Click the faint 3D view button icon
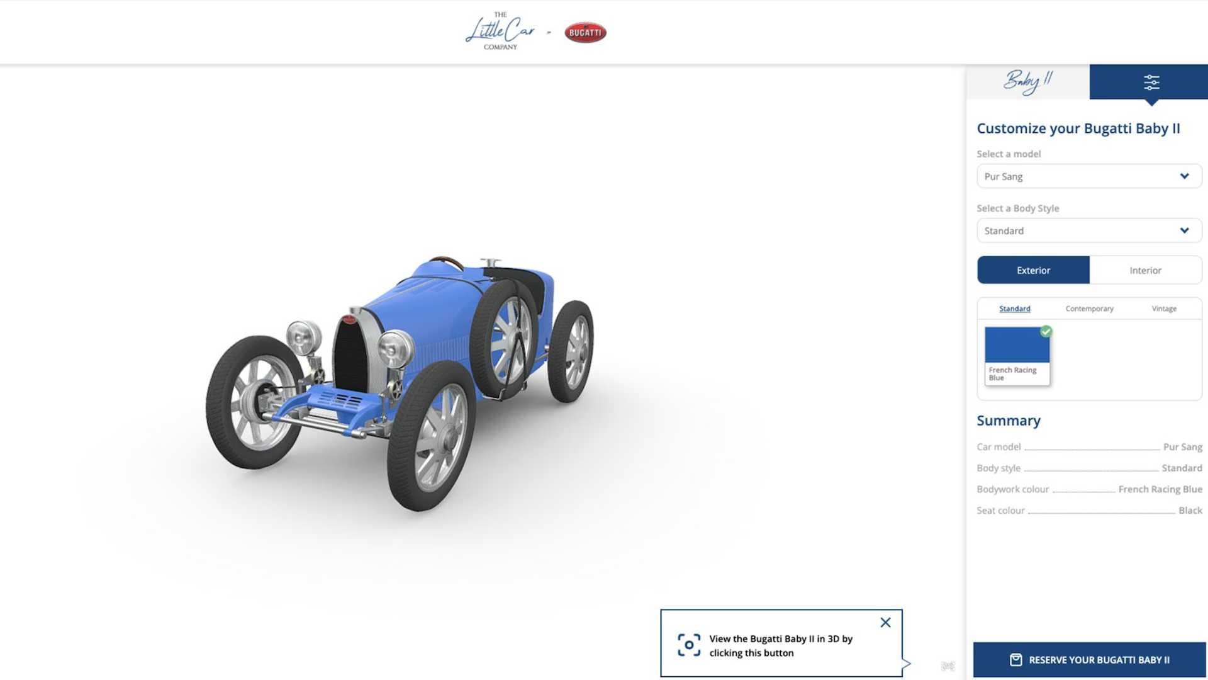 948,666
